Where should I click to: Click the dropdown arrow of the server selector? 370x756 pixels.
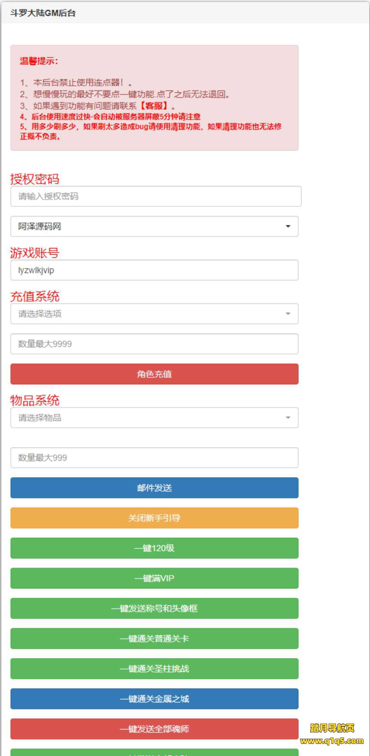pos(288,226)
